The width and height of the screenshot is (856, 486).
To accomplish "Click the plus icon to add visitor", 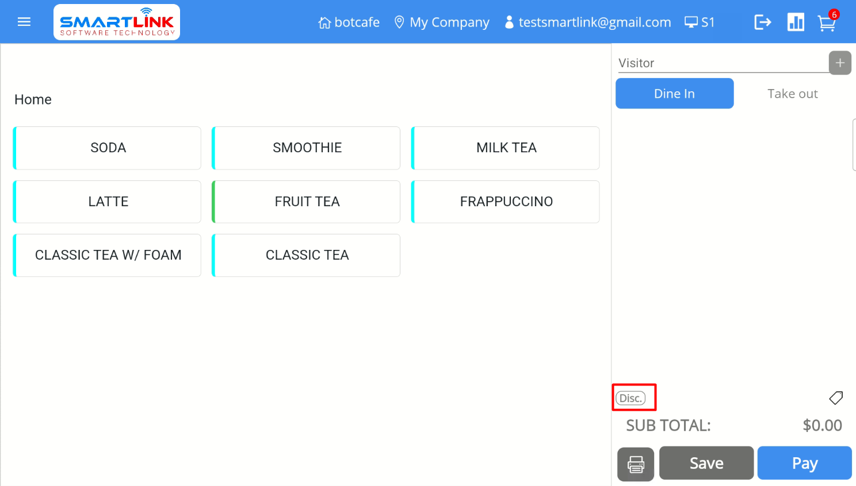I will pos(840,63).
